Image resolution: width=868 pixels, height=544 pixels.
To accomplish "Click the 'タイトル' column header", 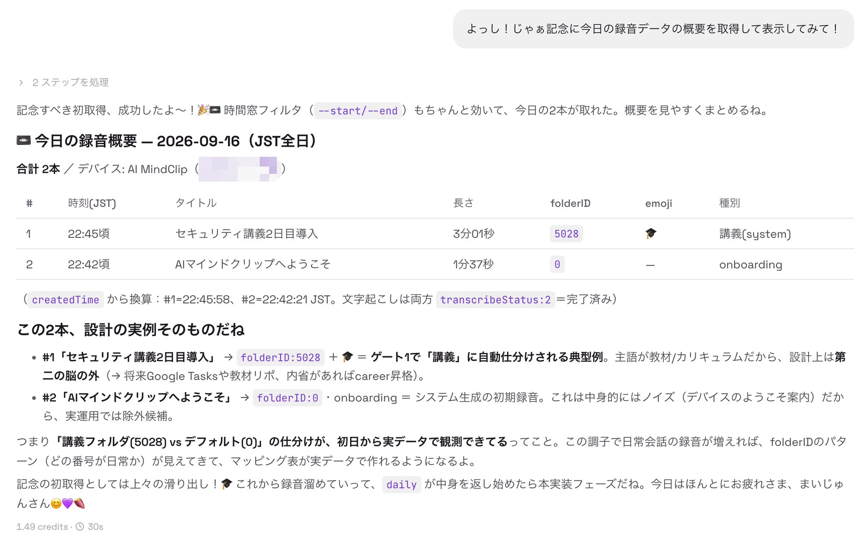I will [x=196, y=203].
